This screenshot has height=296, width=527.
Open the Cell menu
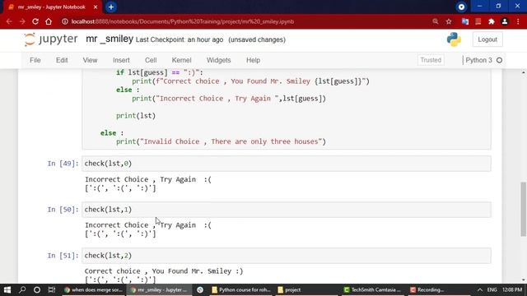pos(151,60)
